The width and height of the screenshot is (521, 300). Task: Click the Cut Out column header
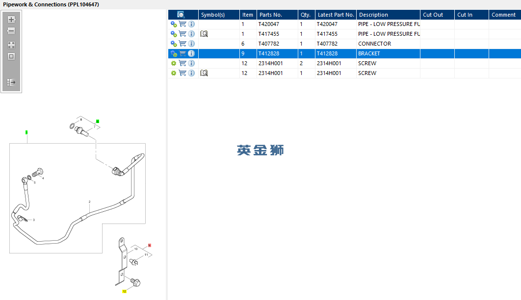pyautogui.click(x=437, y=15)
